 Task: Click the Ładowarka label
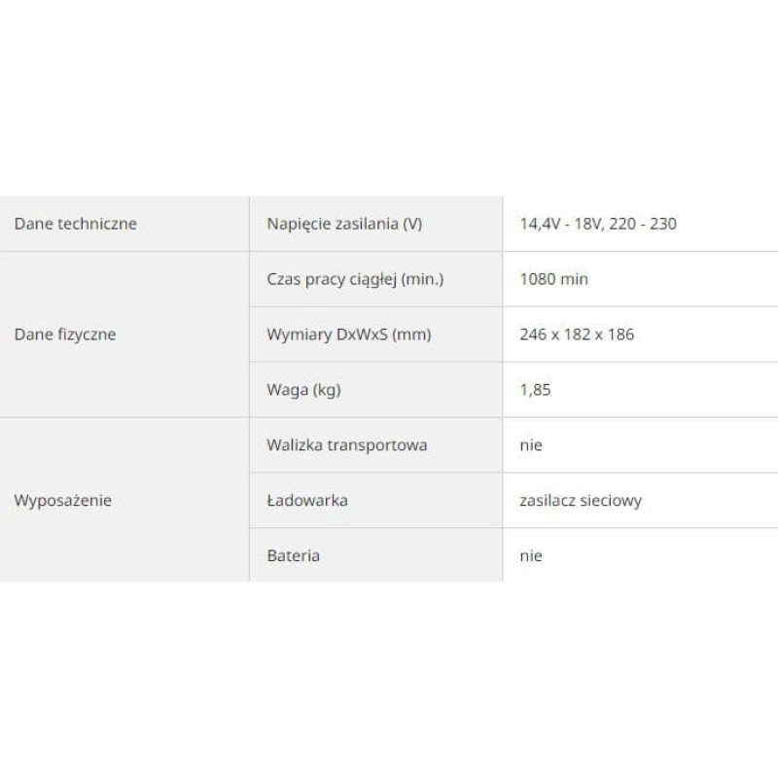click(x=307, y=500)
